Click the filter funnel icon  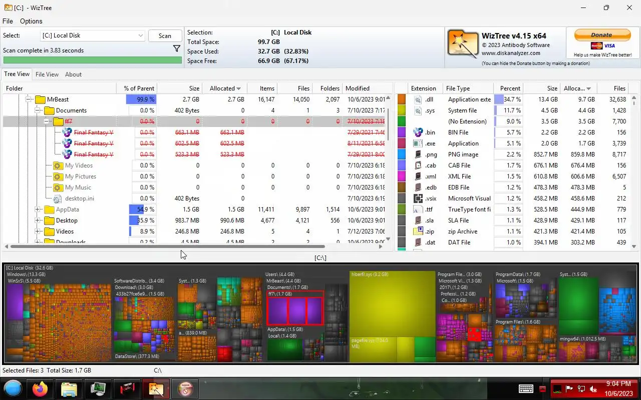point(177,48)
